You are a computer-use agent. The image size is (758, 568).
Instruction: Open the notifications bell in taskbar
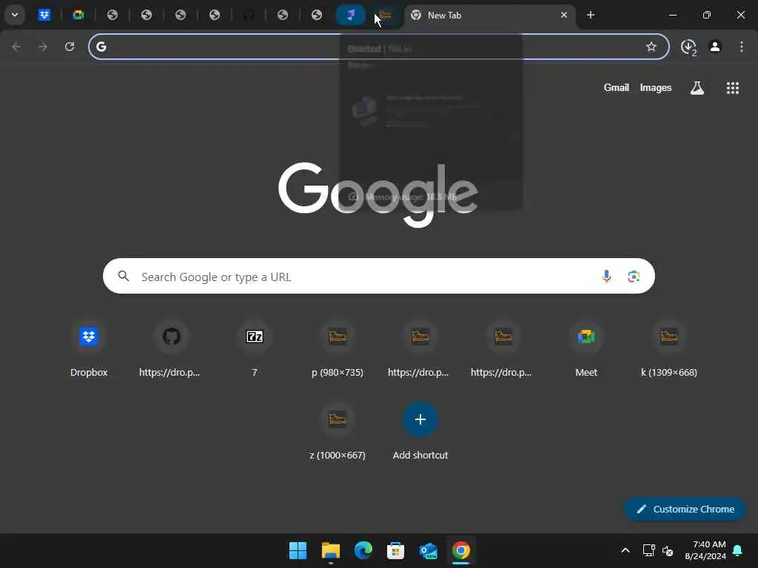coord(738,550)
